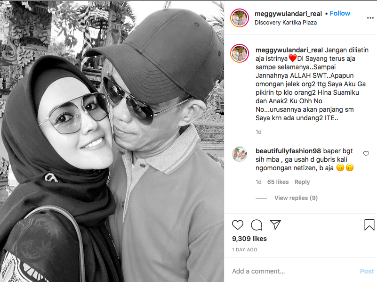View the 9,309 likes list

click(249, 239)
